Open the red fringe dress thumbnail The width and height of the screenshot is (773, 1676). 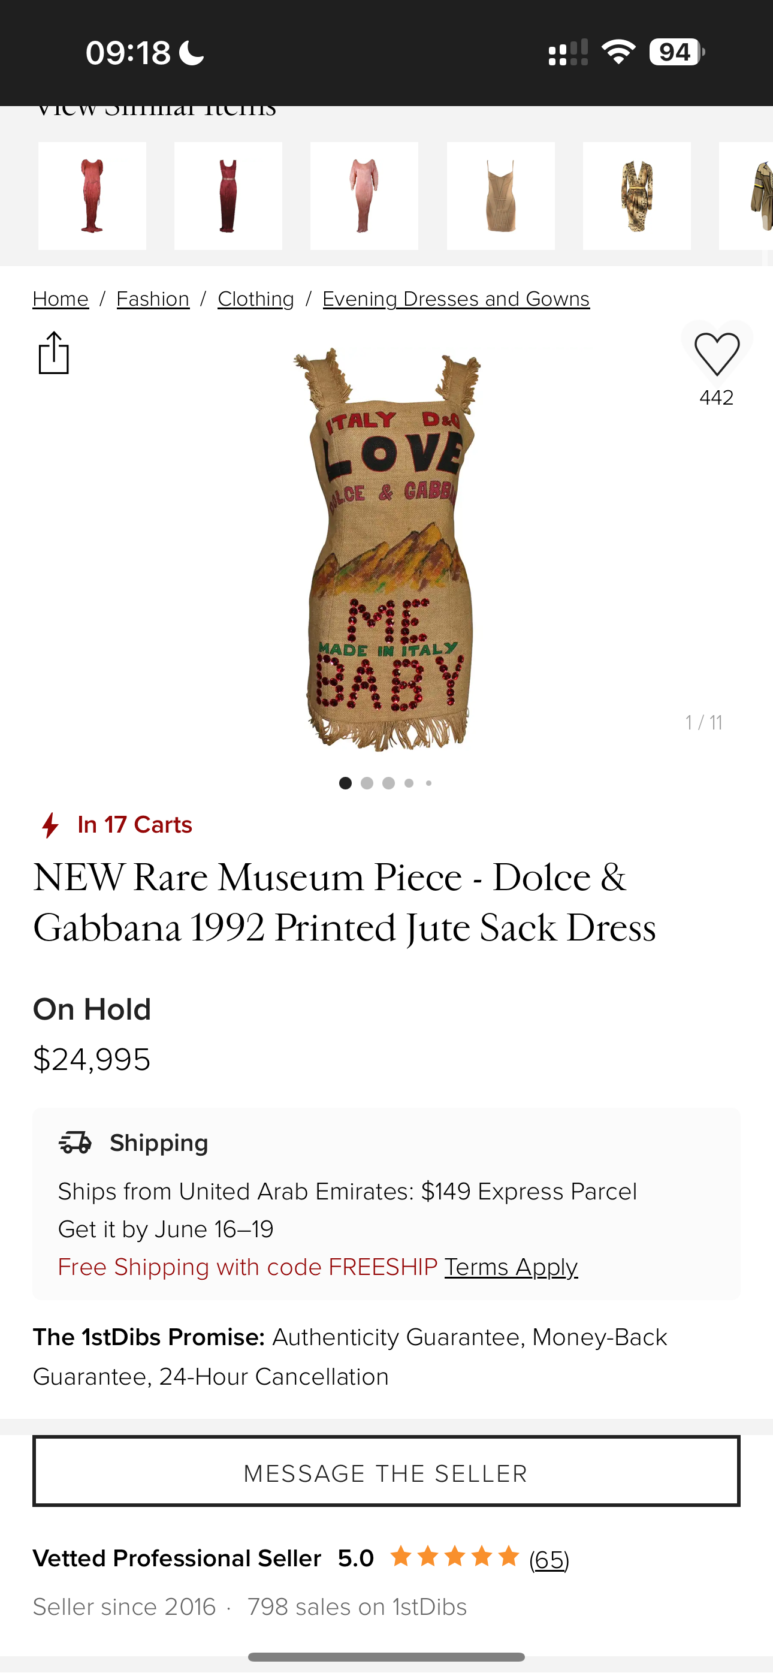coord(92,196)
